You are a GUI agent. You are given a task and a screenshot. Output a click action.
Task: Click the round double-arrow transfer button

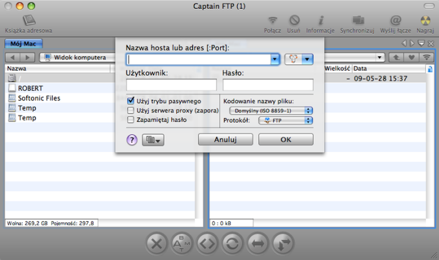(258, 243)
